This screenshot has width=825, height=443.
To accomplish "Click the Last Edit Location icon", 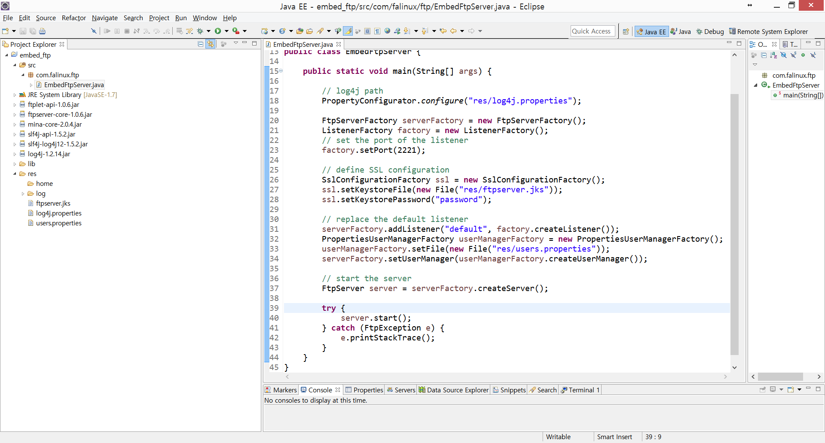I will (x=443, y=31).
